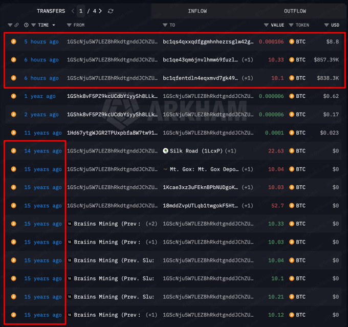Open the Silk Road (1LcxP) entity
The height and width of the screenshot is (327, 348).
click(196, 151)
